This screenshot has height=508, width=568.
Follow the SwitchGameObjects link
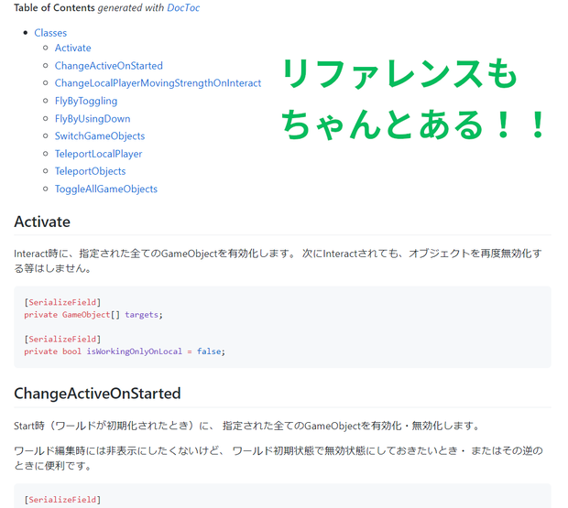click(x=100, y=135)
